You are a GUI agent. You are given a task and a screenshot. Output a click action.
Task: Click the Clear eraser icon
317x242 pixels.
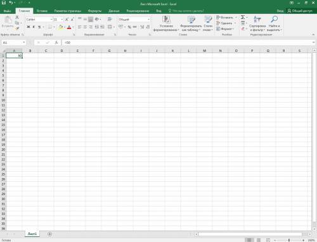[x=243, y=29]
